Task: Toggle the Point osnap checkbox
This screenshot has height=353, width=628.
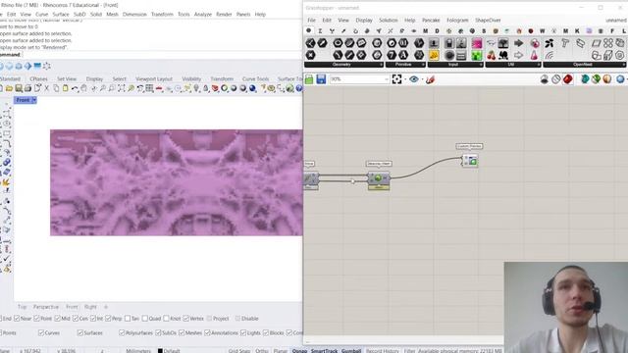Action: pyautogui.click(x=37, y=319)
